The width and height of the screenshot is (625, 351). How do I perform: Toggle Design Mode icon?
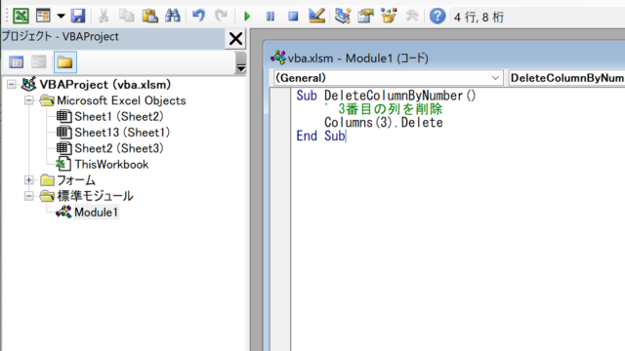(x=316, y=16)
